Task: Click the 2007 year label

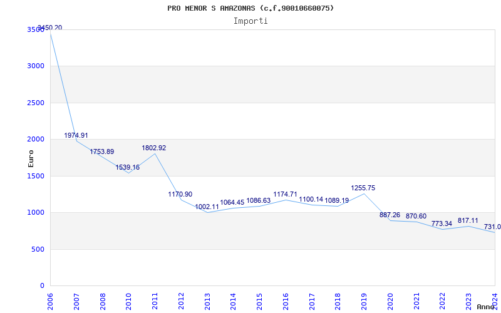Action: (76, 301)
